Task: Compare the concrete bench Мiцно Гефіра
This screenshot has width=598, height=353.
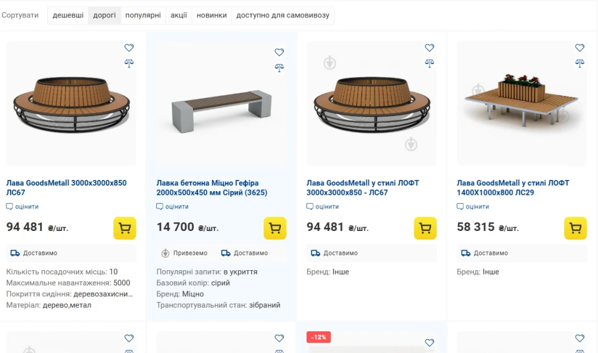Action: [279, 68]
